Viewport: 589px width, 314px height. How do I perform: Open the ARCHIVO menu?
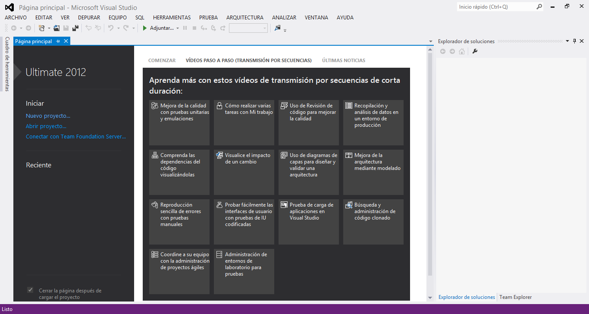pos(16,18)
